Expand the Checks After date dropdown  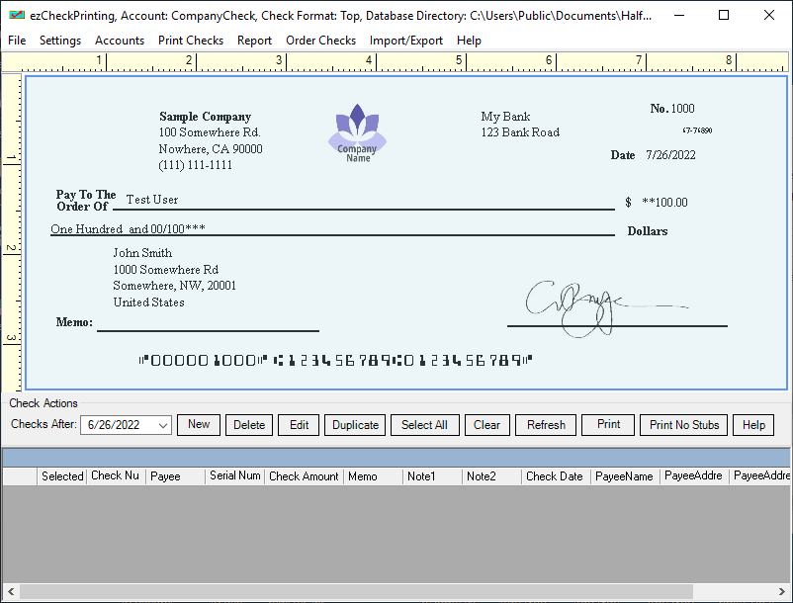(x=163, y=425)
